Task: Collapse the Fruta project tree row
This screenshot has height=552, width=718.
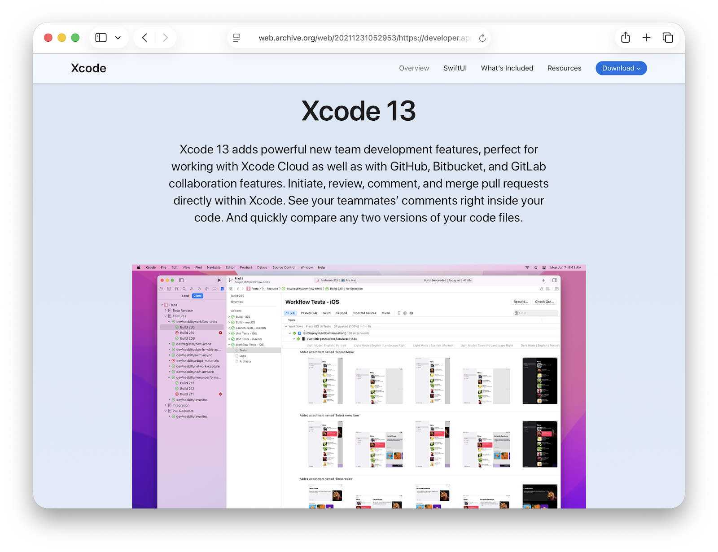Action: click(x=162, y=305)
